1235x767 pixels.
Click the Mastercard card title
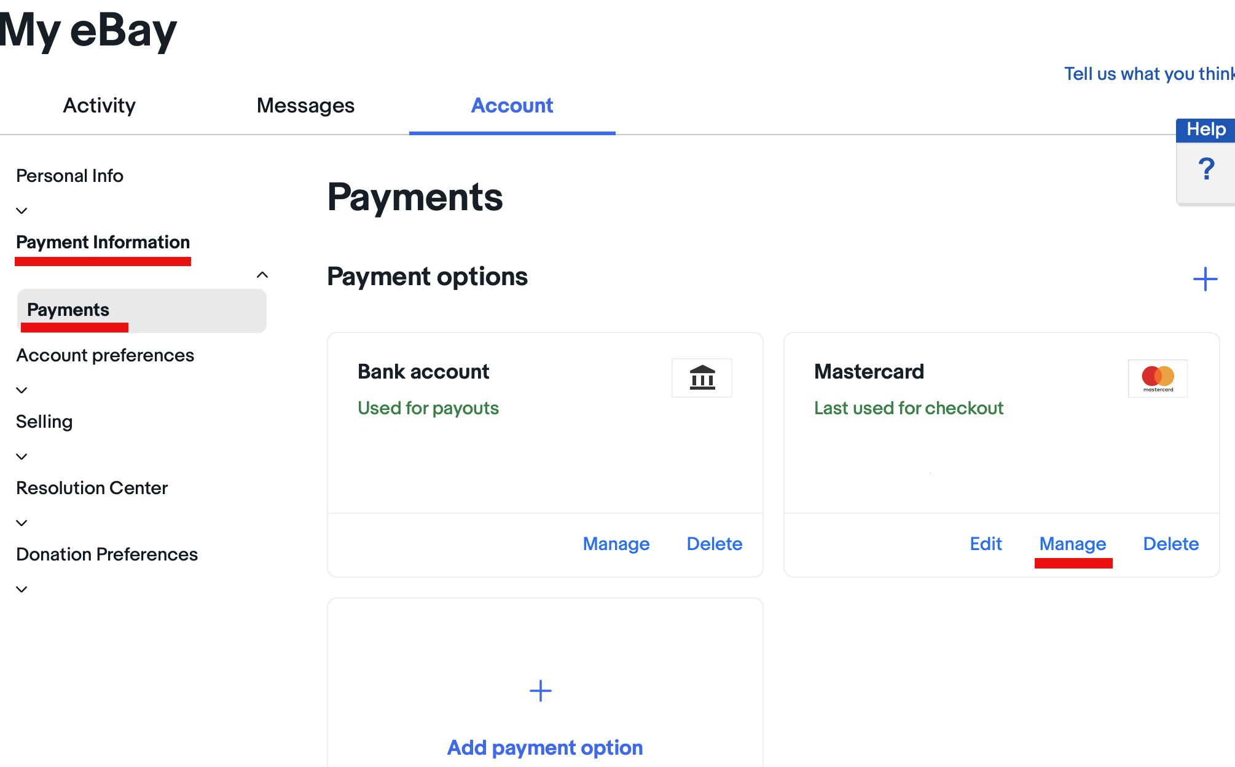[869, 372]
